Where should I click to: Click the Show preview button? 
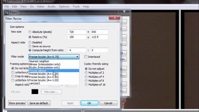[17, 103]
